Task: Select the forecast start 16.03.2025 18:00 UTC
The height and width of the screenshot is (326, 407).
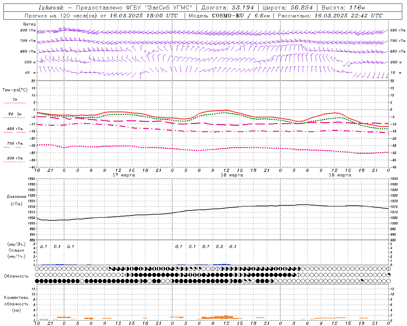Action: 144,16
